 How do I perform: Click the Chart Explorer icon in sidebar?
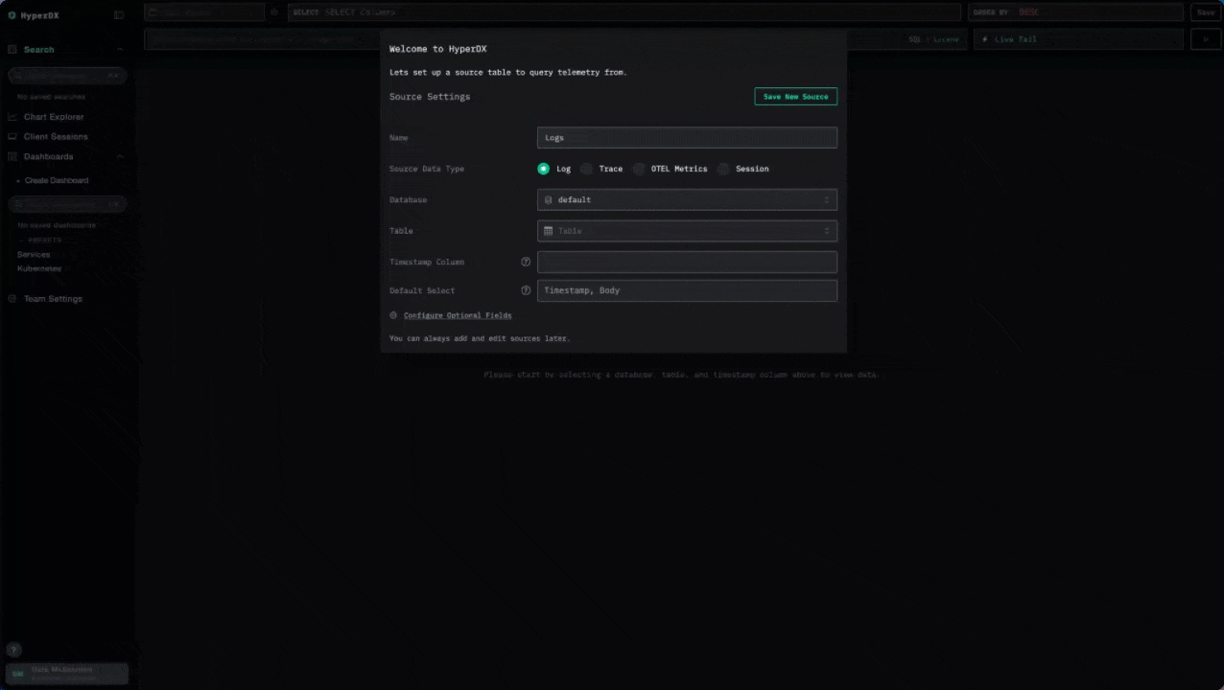point(13,117)
